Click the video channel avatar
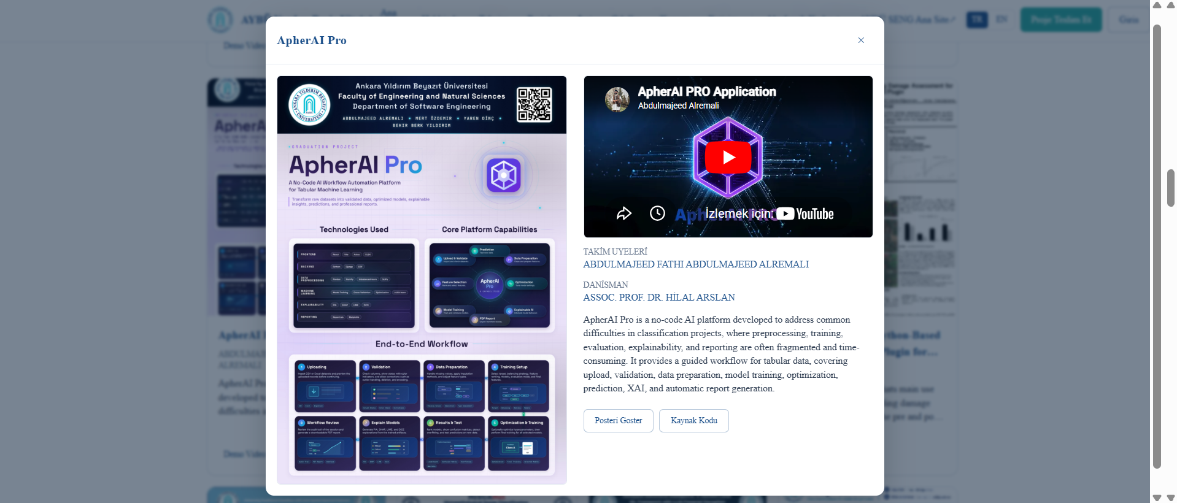 pos(617,99)
